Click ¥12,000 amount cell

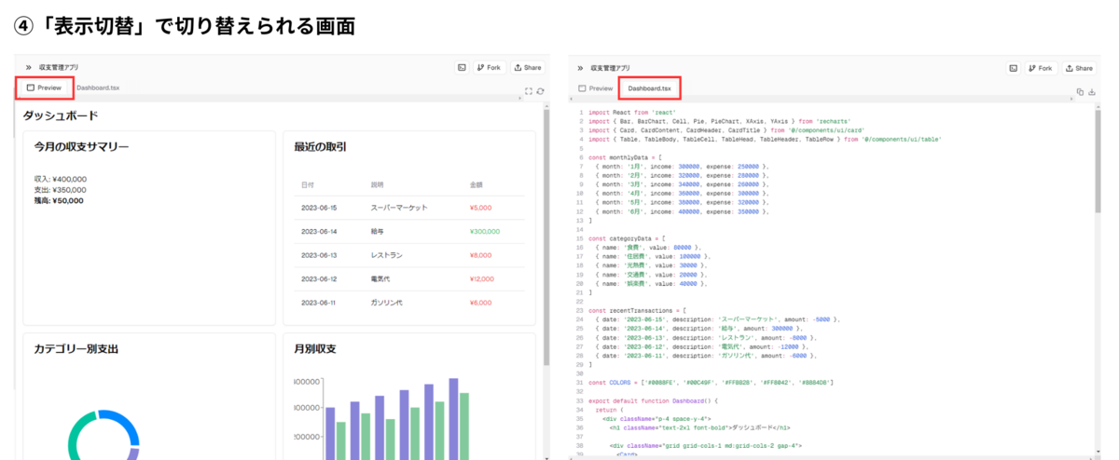pyautogui.click(x=482, y=278)
